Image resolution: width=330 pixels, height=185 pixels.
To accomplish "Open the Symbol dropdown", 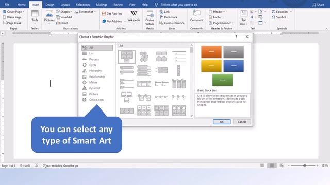I will click(280, 17).
